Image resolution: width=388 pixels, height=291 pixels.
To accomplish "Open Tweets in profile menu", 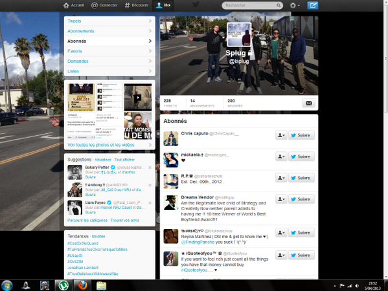I will (109, 21).
